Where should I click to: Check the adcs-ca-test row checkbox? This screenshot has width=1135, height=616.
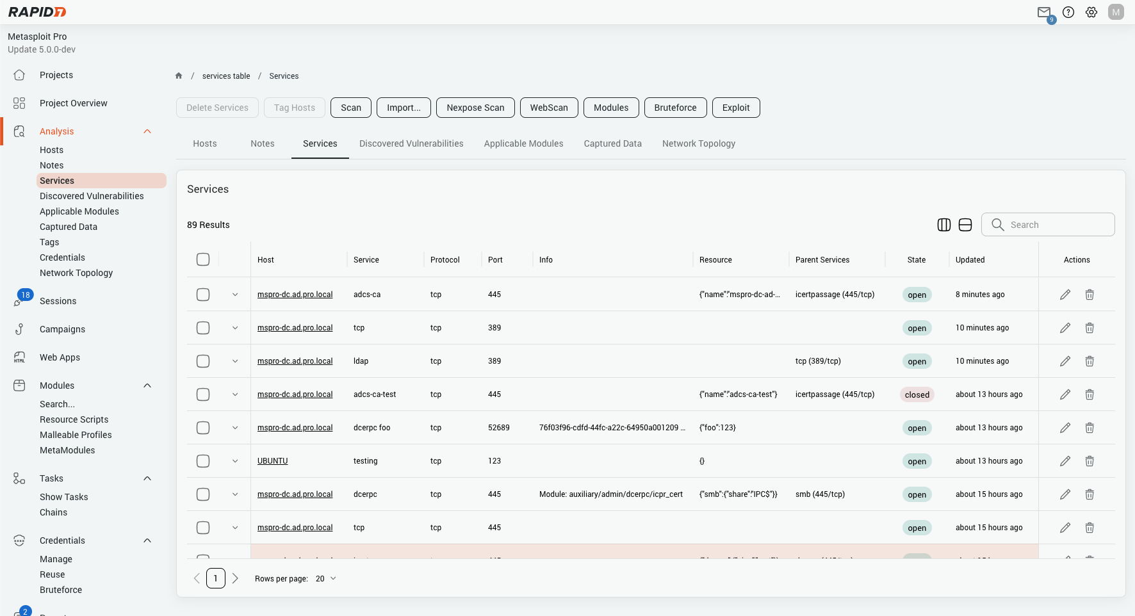203,394
